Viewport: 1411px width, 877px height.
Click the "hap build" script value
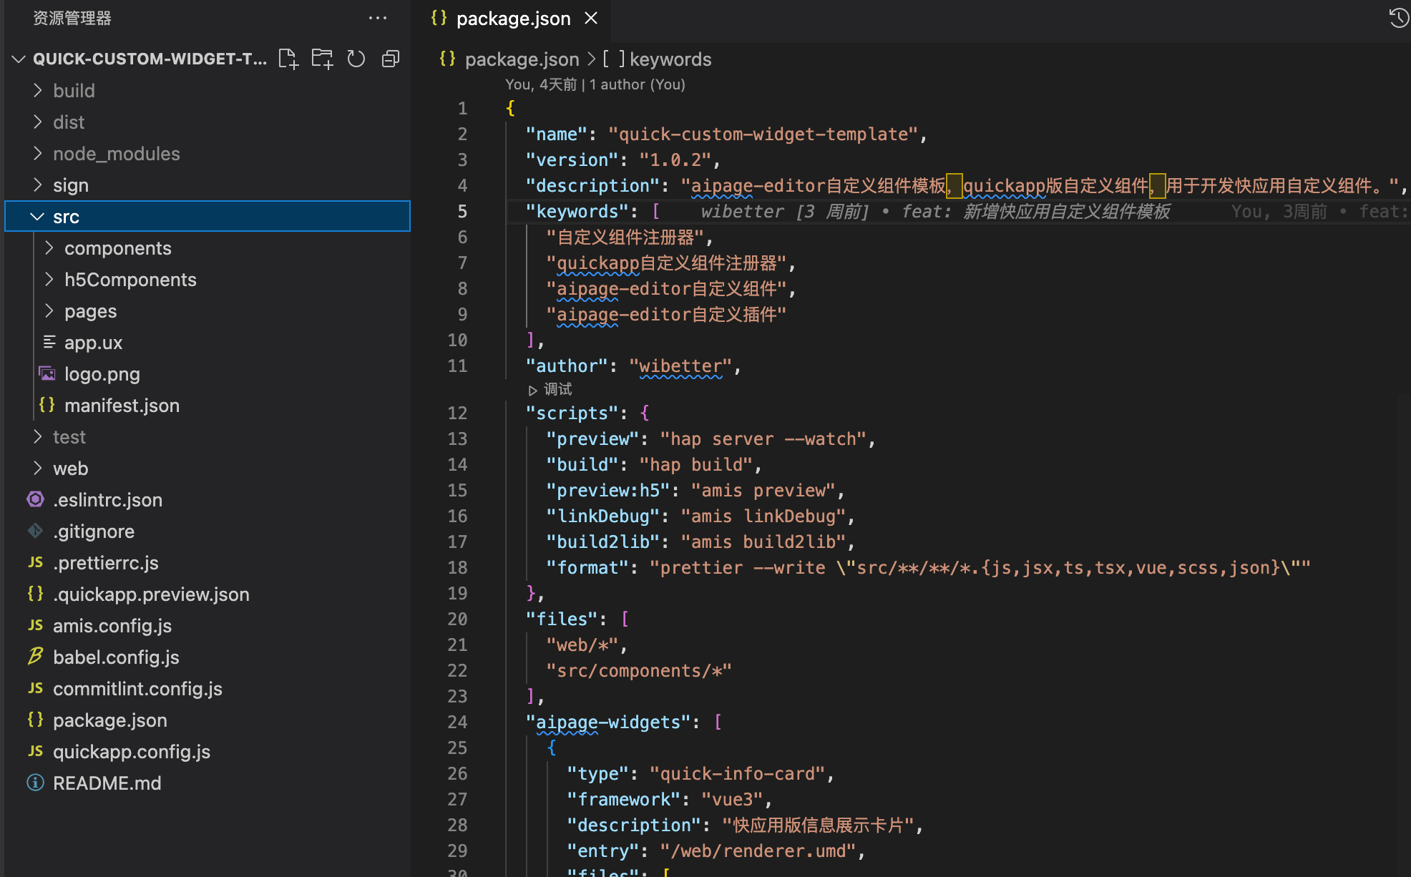point(696,465)
